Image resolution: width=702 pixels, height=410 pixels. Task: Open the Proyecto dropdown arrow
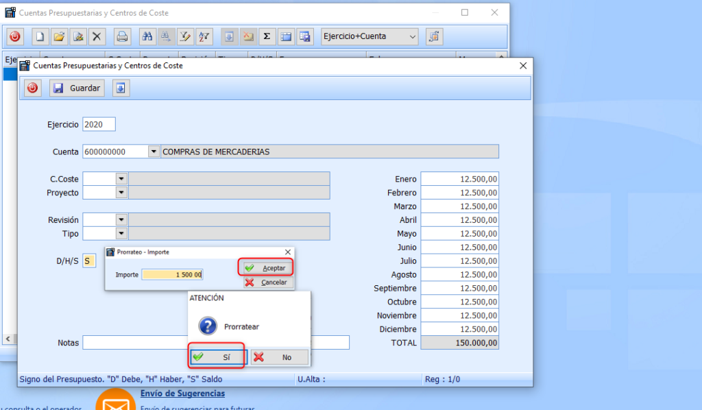click(121, 193)
